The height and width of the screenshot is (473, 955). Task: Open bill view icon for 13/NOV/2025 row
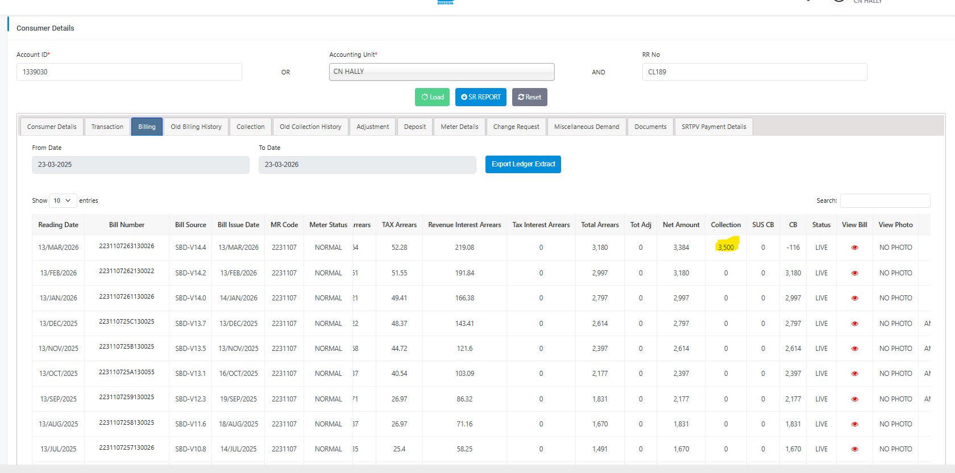pyautogui.click(x=854, y=349)
